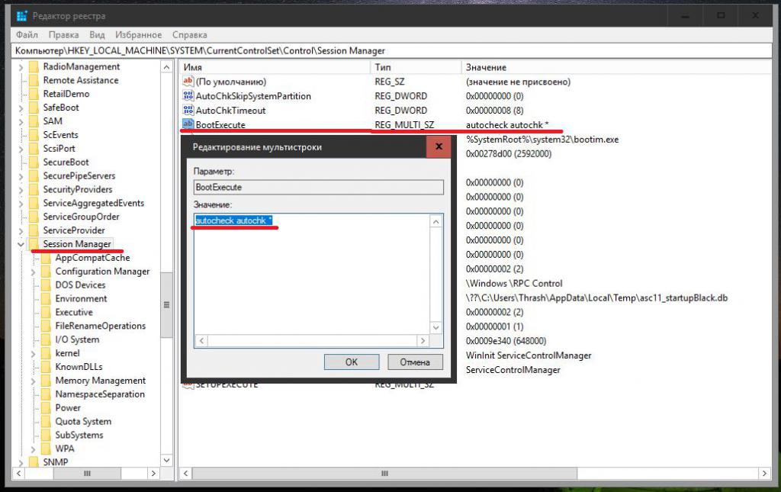Image resolution: width=781 pixels, height=492 pixels.
Task: Select the default (По умолчанию) string value icon
Action: pyautogui.click(x=188, y=81)
